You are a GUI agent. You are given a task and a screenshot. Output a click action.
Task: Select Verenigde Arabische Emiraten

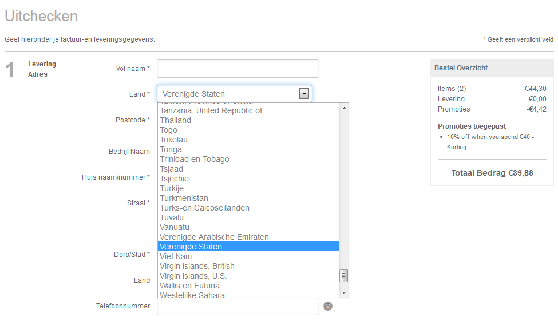point(248,237)
